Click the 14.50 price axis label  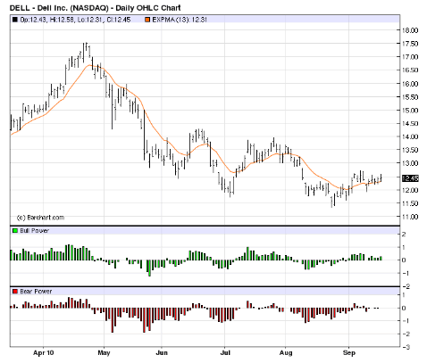[x=410, y=124]
